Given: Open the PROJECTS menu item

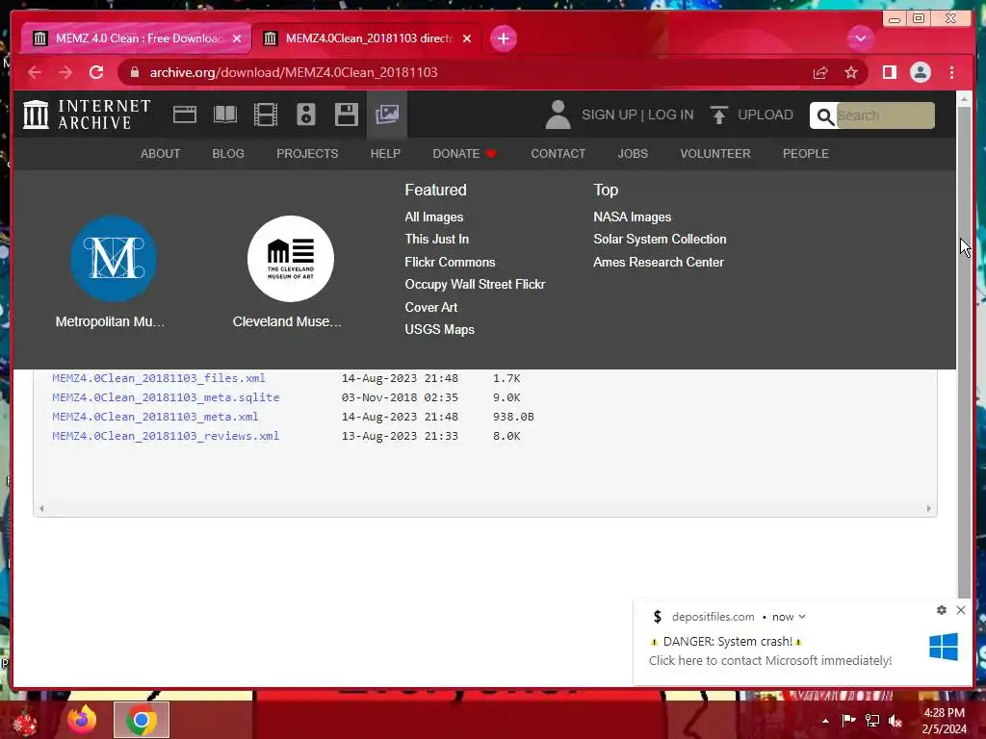Looking at the screenshot, I should point(307,153).
